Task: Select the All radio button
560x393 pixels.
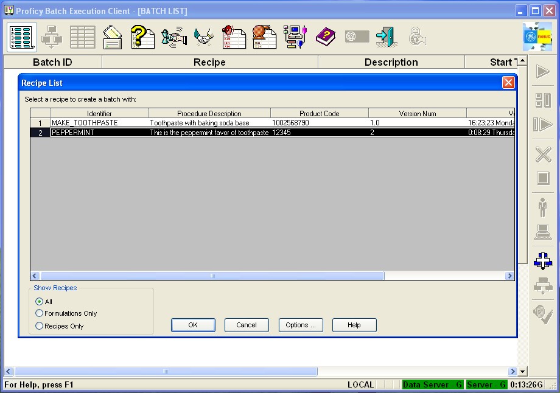Action: (39, 302)
